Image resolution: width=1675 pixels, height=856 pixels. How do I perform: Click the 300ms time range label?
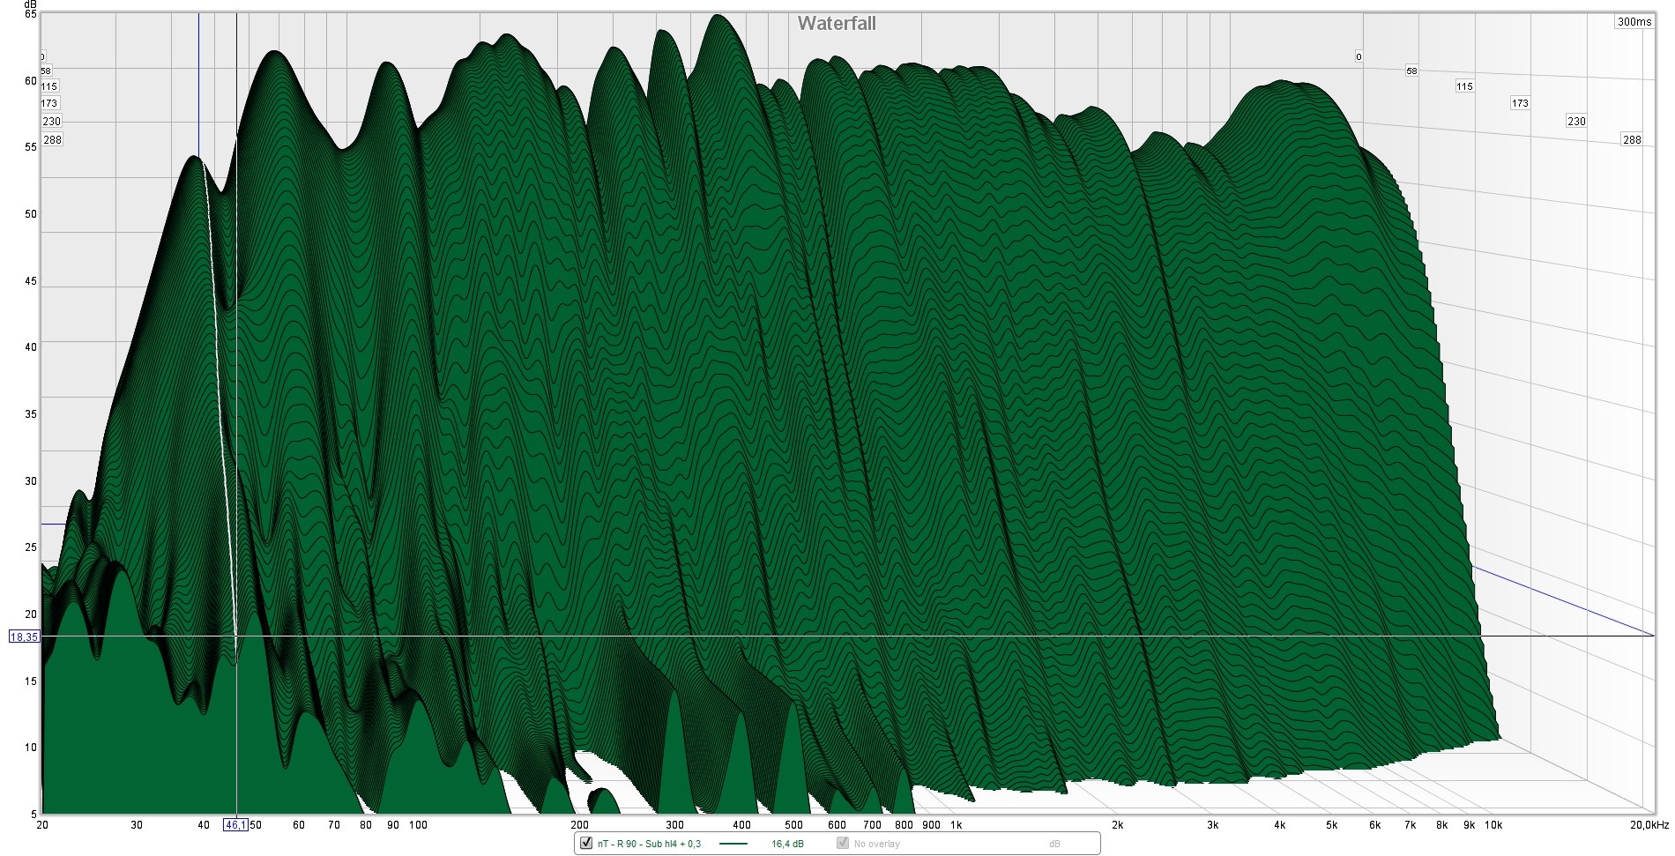(x=1634, y=22)
